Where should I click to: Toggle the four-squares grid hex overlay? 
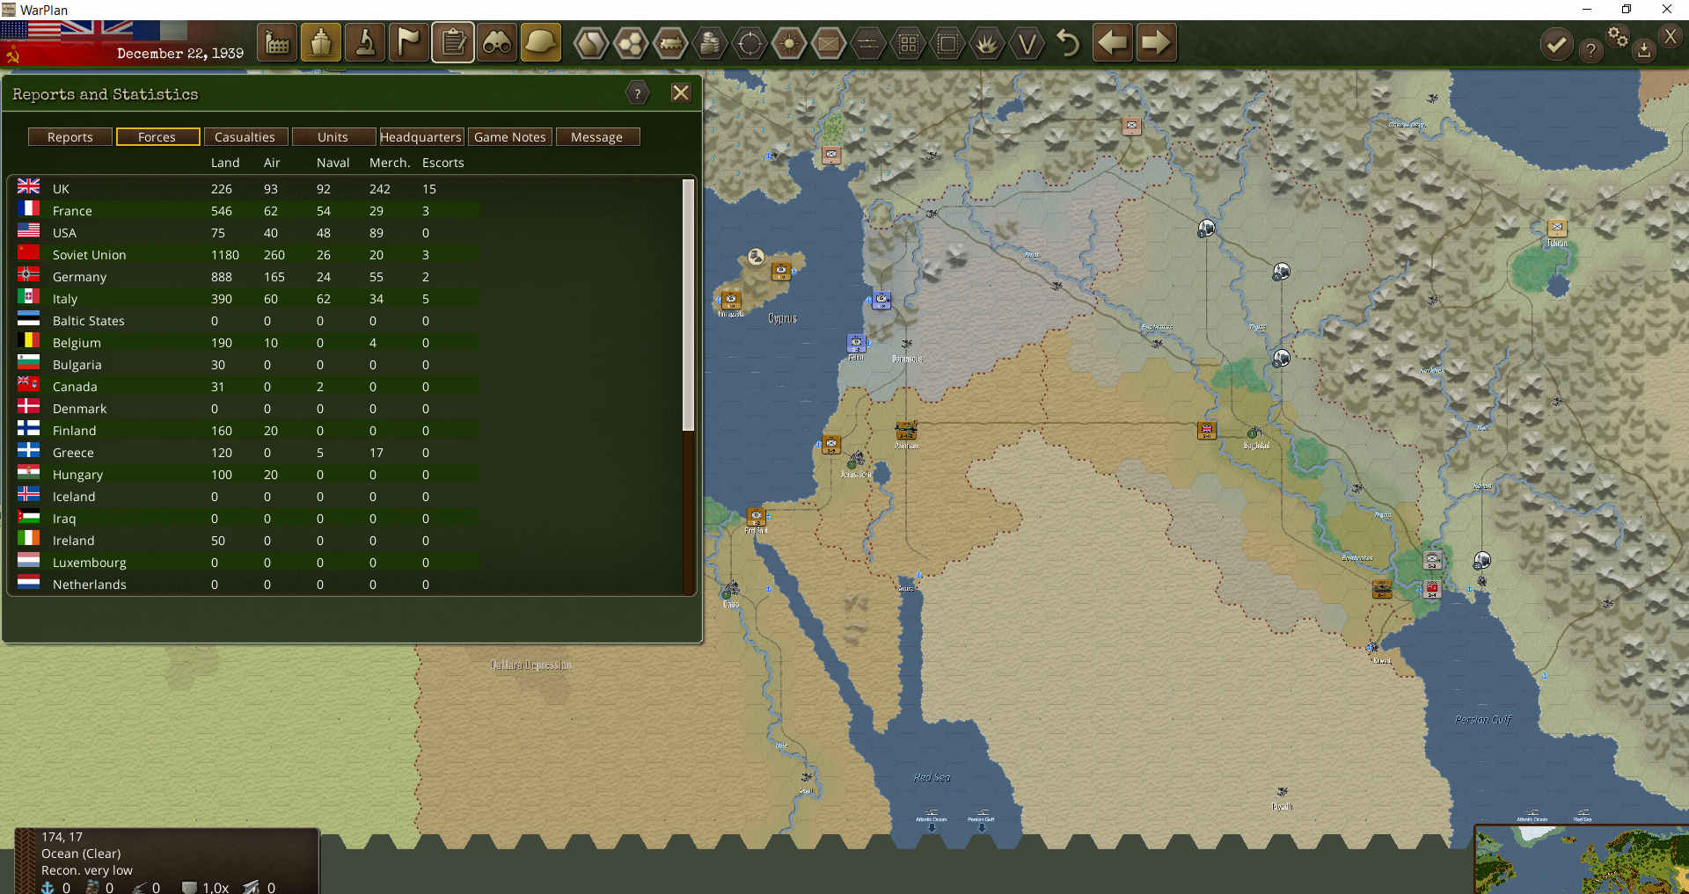point(908,43)
